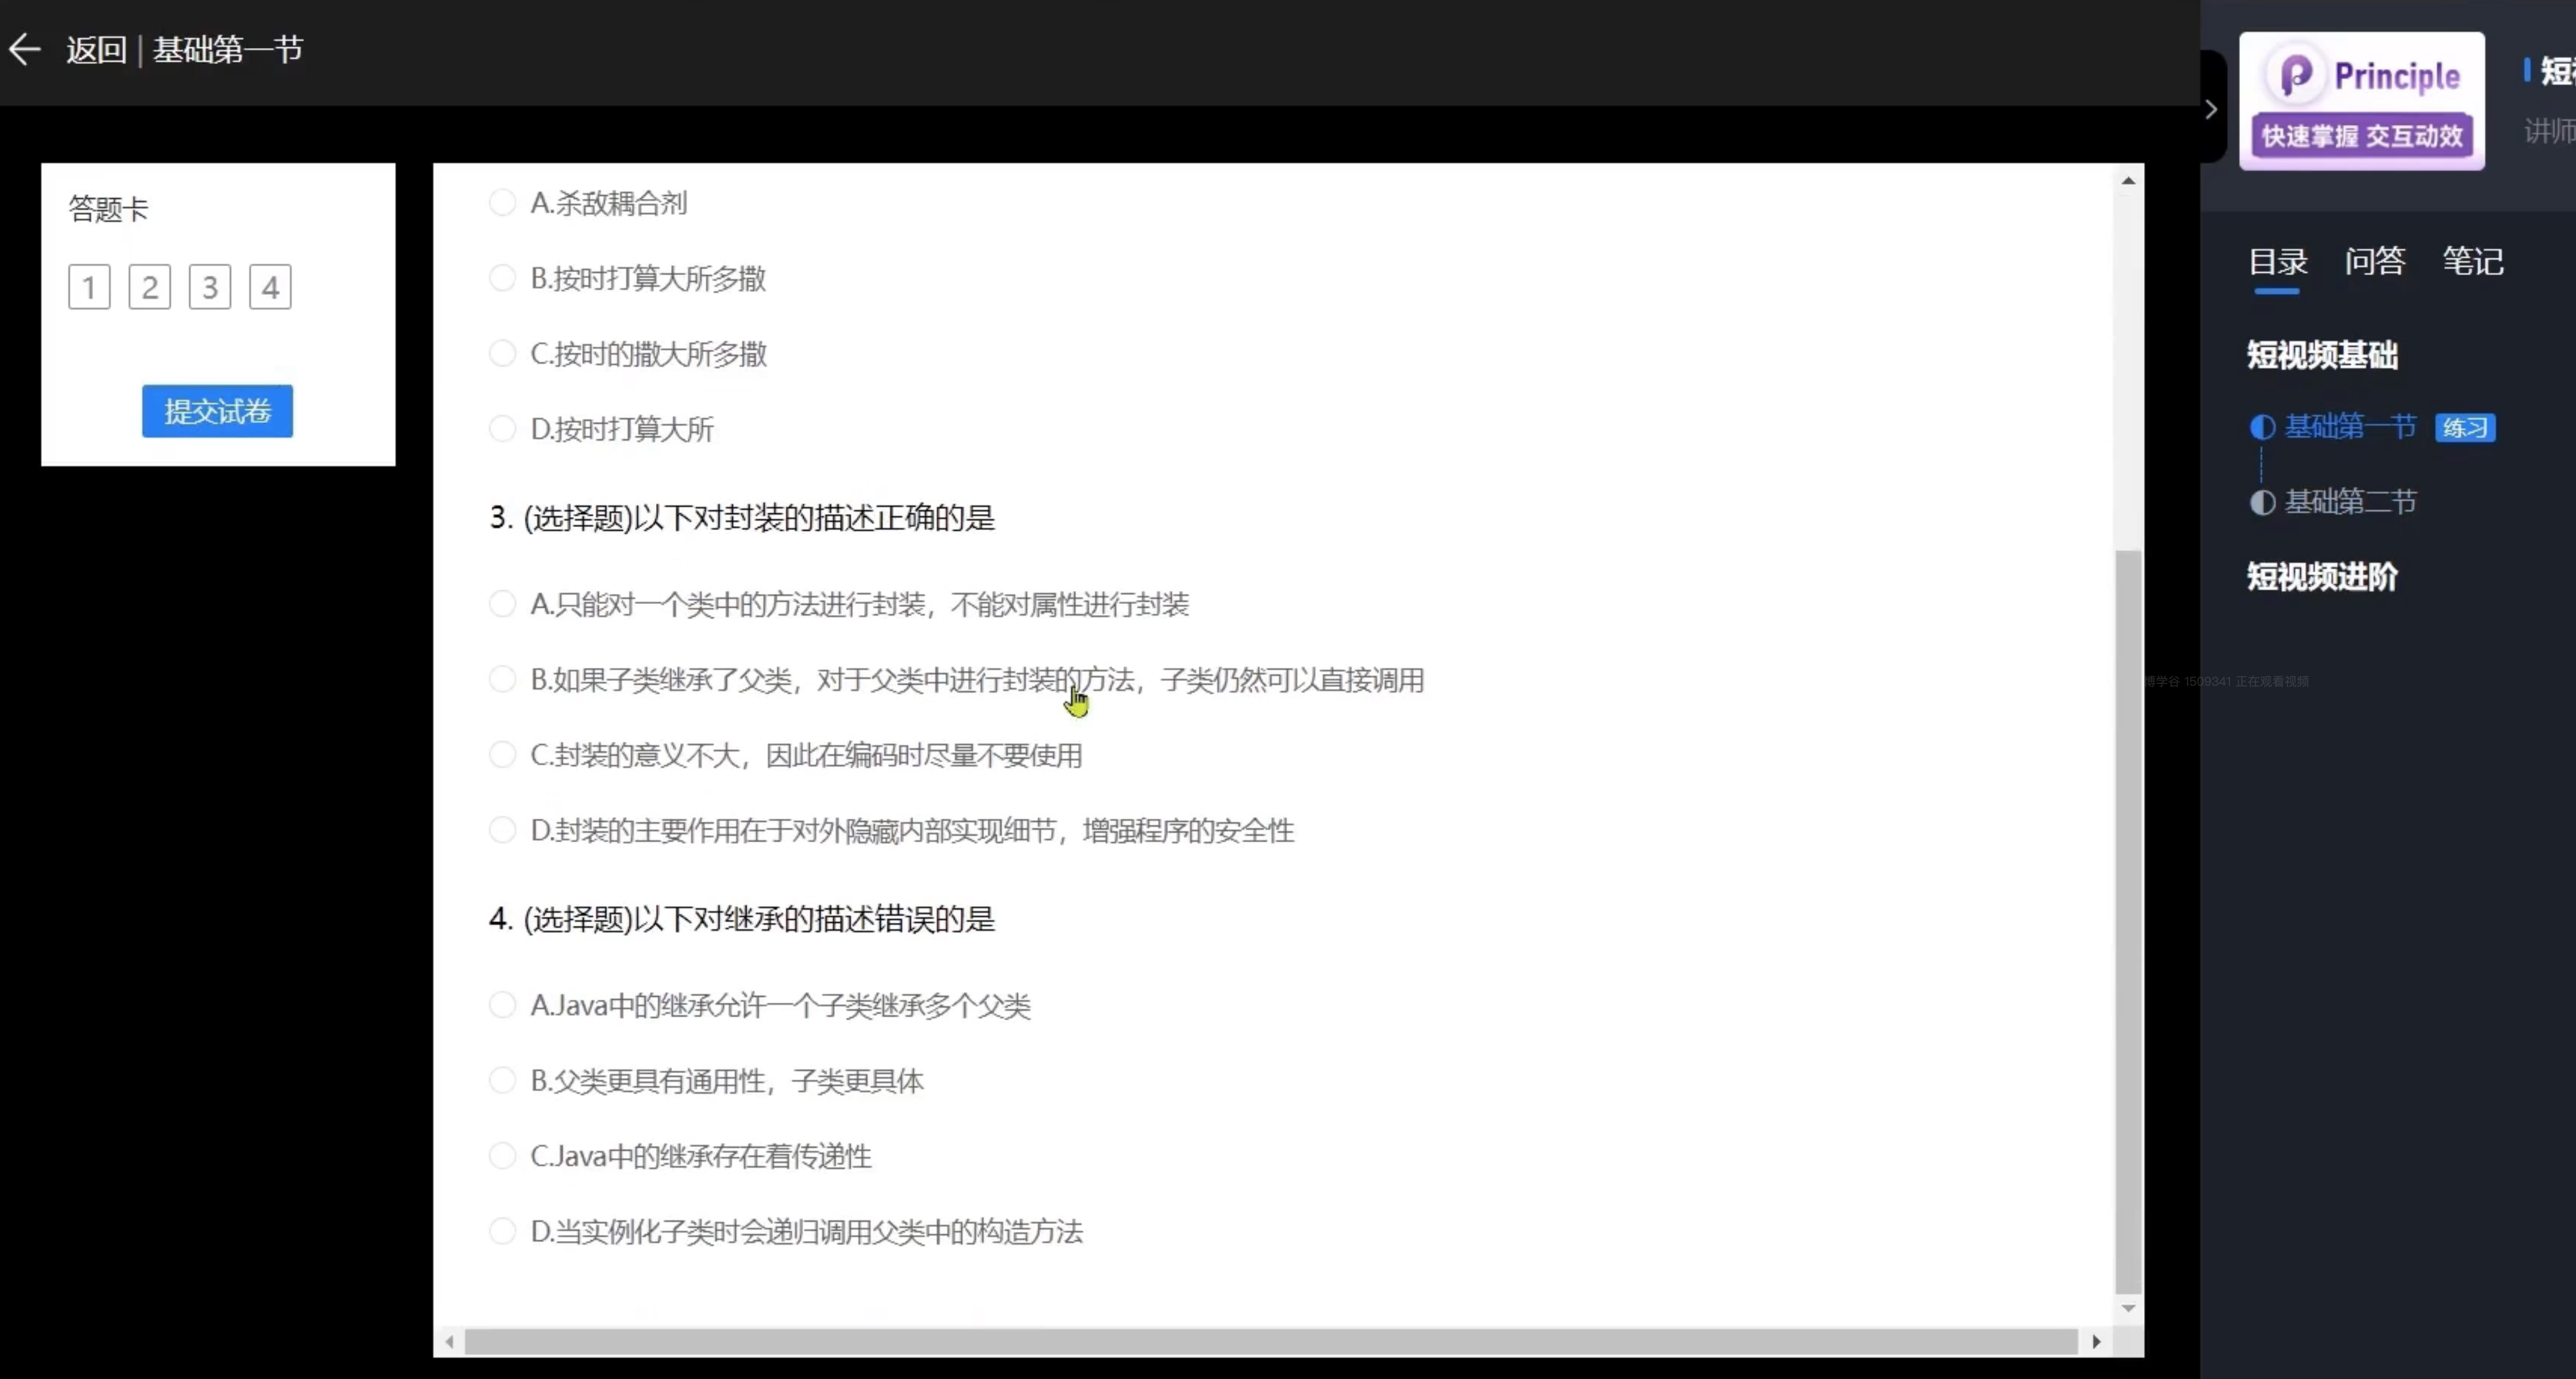Viewport: 2576px width, 1379px height.
Task: Open lesson 基础第二节 in the catalog
Action: [2350, 501]
